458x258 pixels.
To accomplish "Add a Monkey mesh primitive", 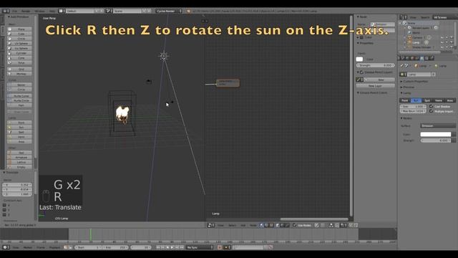I will click(x=20, y=74).
